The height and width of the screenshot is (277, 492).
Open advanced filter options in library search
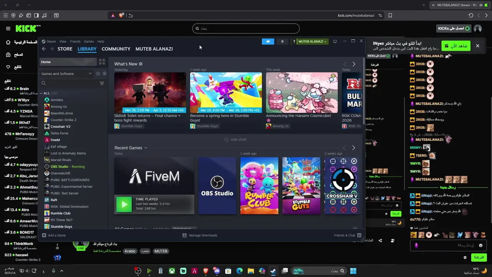coord(102,83)
